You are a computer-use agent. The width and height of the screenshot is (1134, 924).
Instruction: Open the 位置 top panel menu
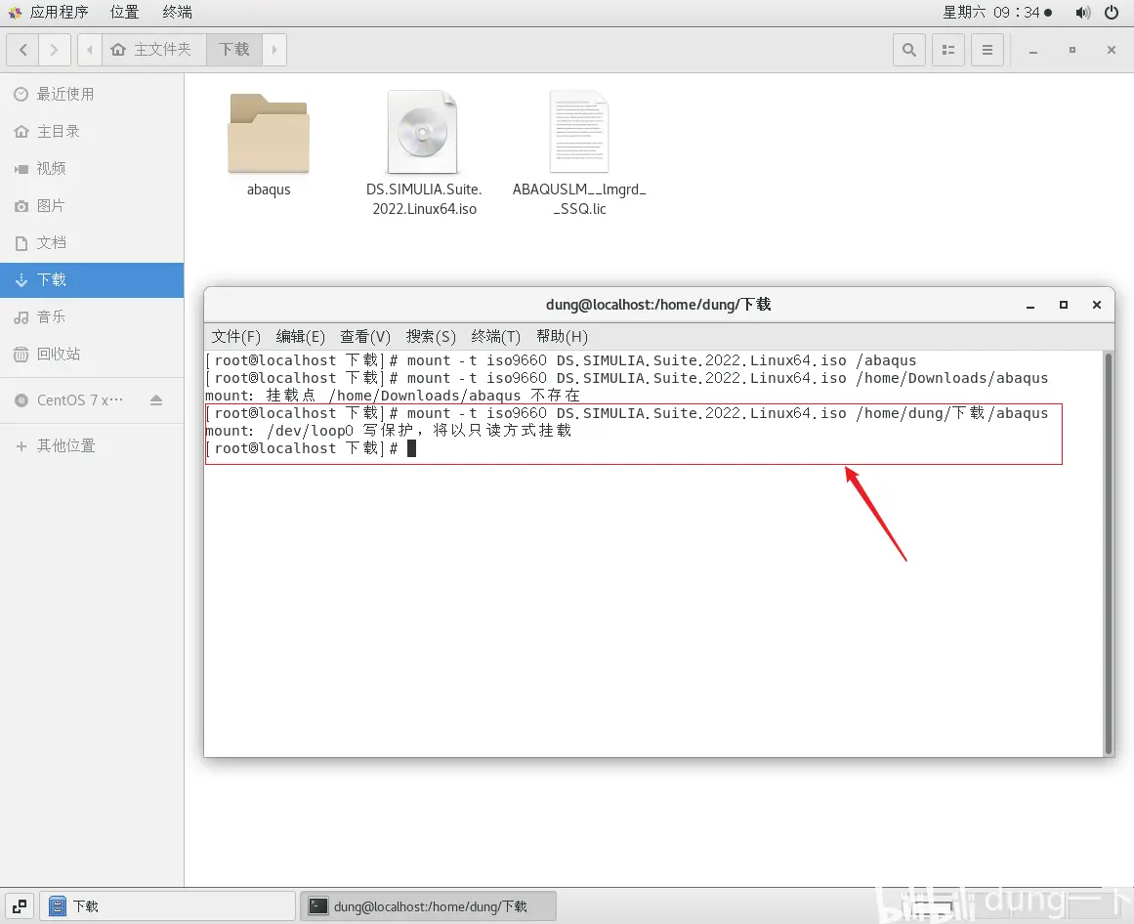[x=124, y=13]
